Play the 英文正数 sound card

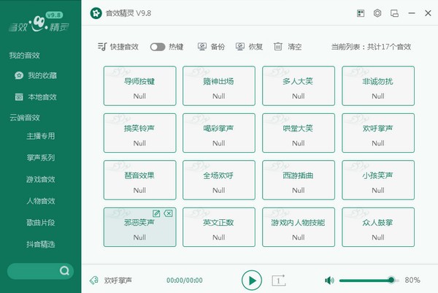(x=219, y=227)
